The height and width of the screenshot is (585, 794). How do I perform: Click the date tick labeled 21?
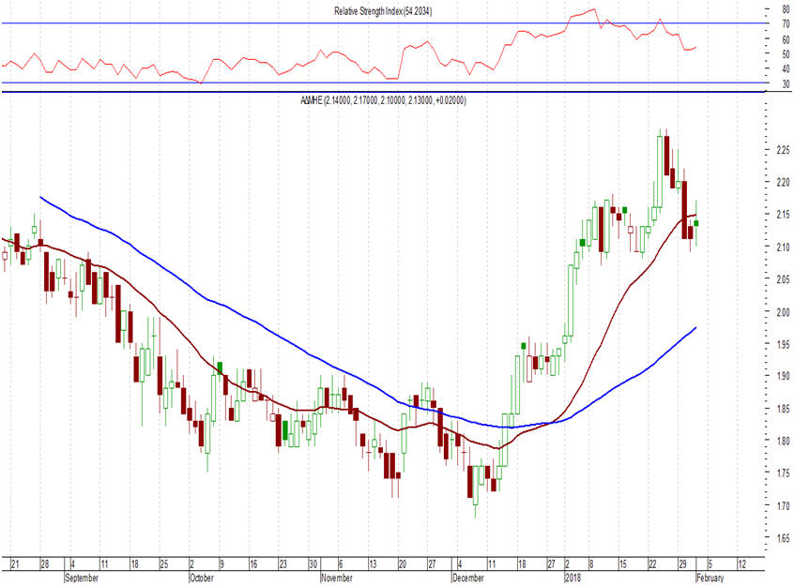[15, 564]
